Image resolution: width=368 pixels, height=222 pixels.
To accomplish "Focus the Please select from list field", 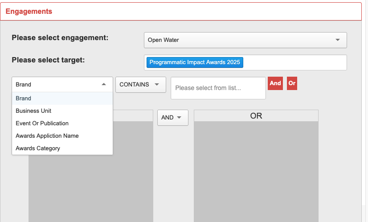I will coord(218,88).
